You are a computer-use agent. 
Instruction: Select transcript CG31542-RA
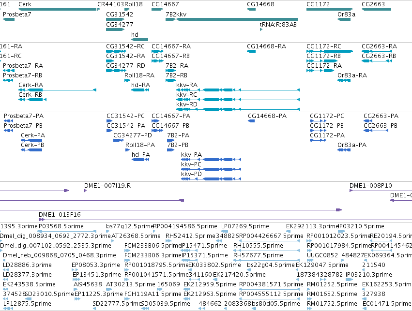click(110, 61)
